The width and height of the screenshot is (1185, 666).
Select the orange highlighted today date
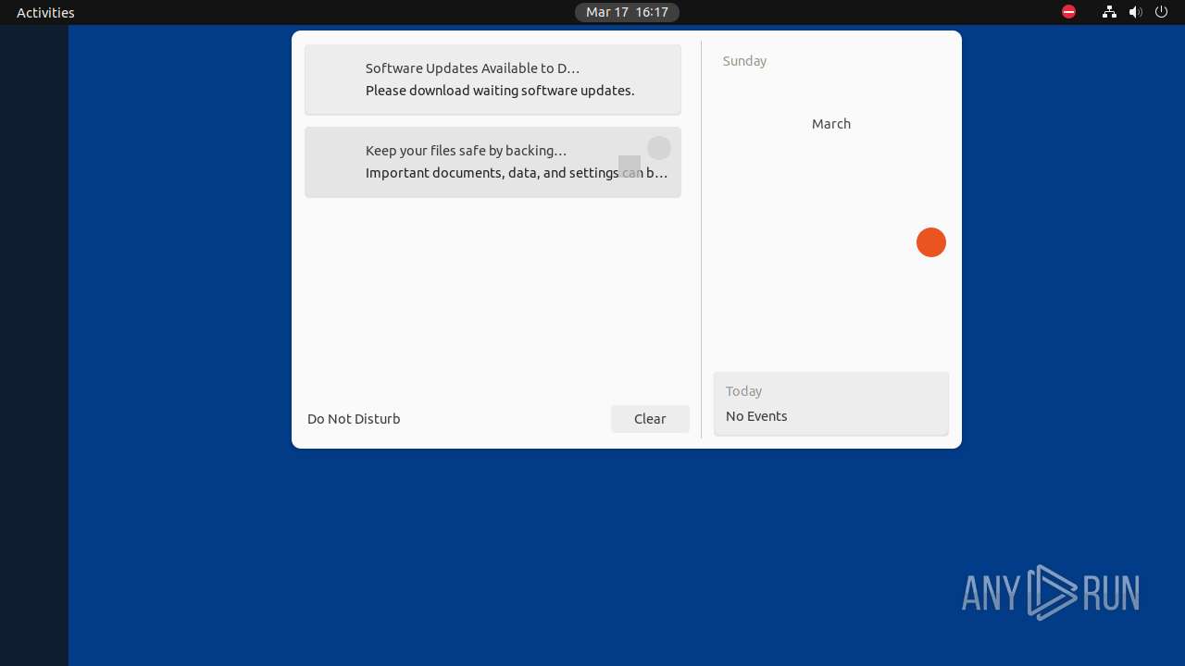(x=931, y=242)
